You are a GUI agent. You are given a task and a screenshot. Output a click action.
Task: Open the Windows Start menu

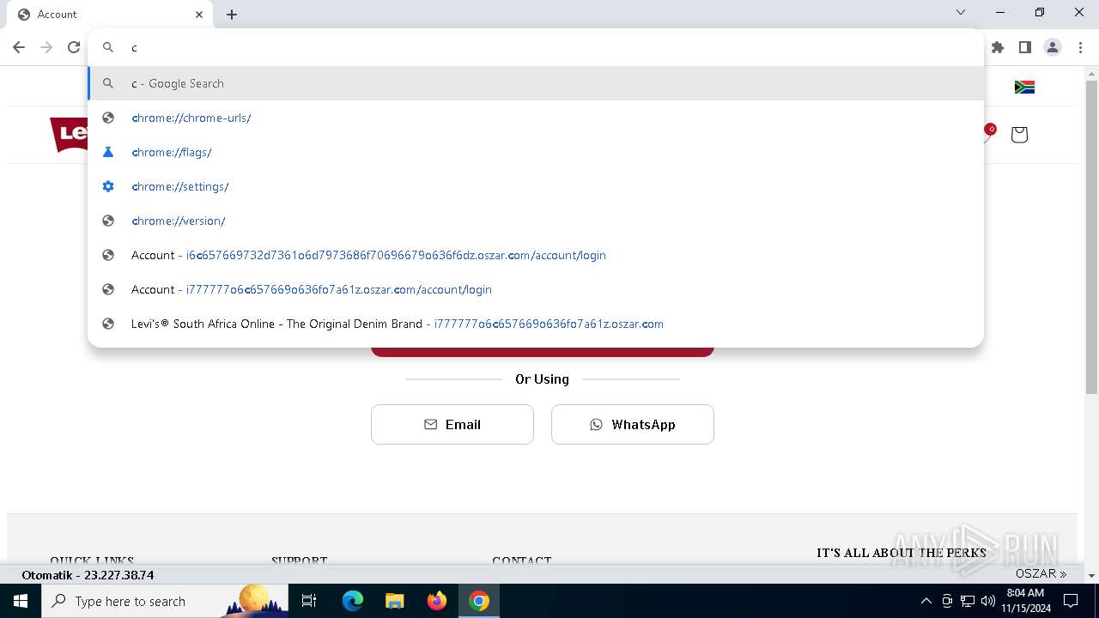pos(21,601)
